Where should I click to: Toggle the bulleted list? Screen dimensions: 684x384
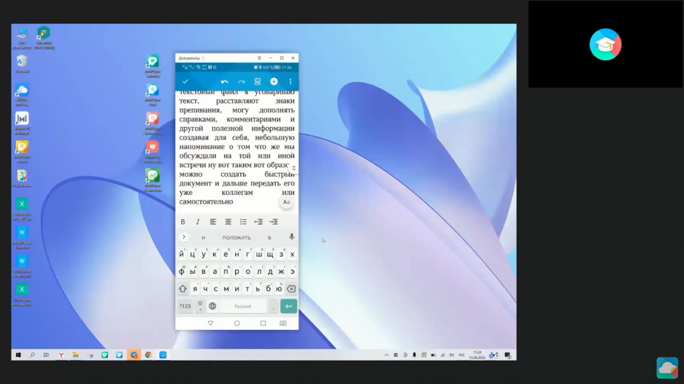point(243,222)
